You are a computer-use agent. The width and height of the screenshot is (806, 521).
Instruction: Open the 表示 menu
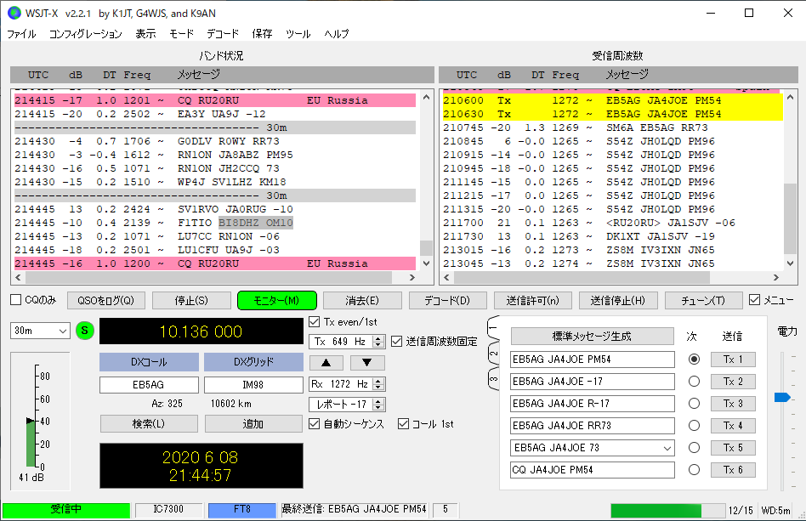click(146, 34)
